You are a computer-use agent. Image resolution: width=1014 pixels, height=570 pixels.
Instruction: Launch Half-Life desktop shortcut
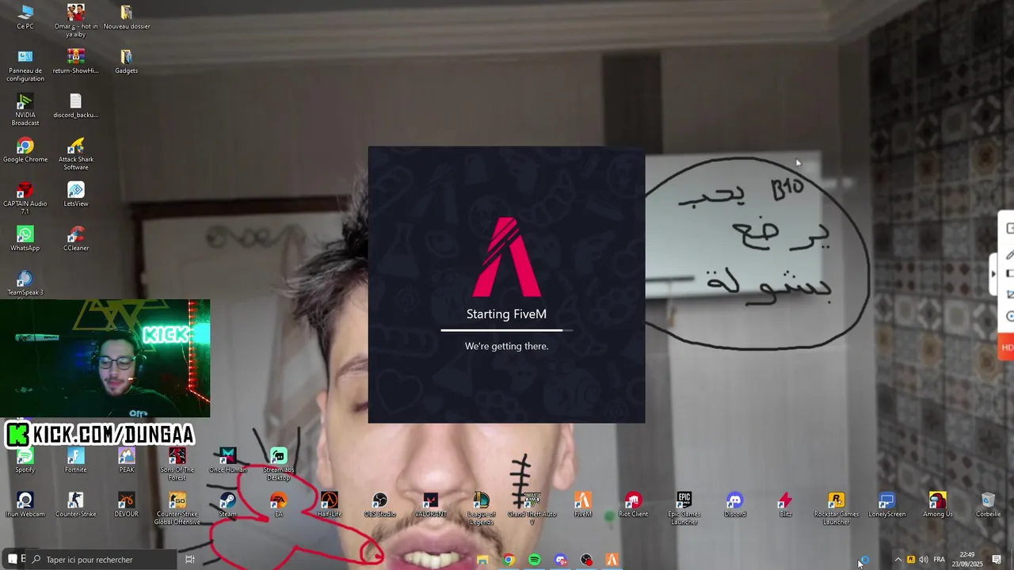pos(330,504)
